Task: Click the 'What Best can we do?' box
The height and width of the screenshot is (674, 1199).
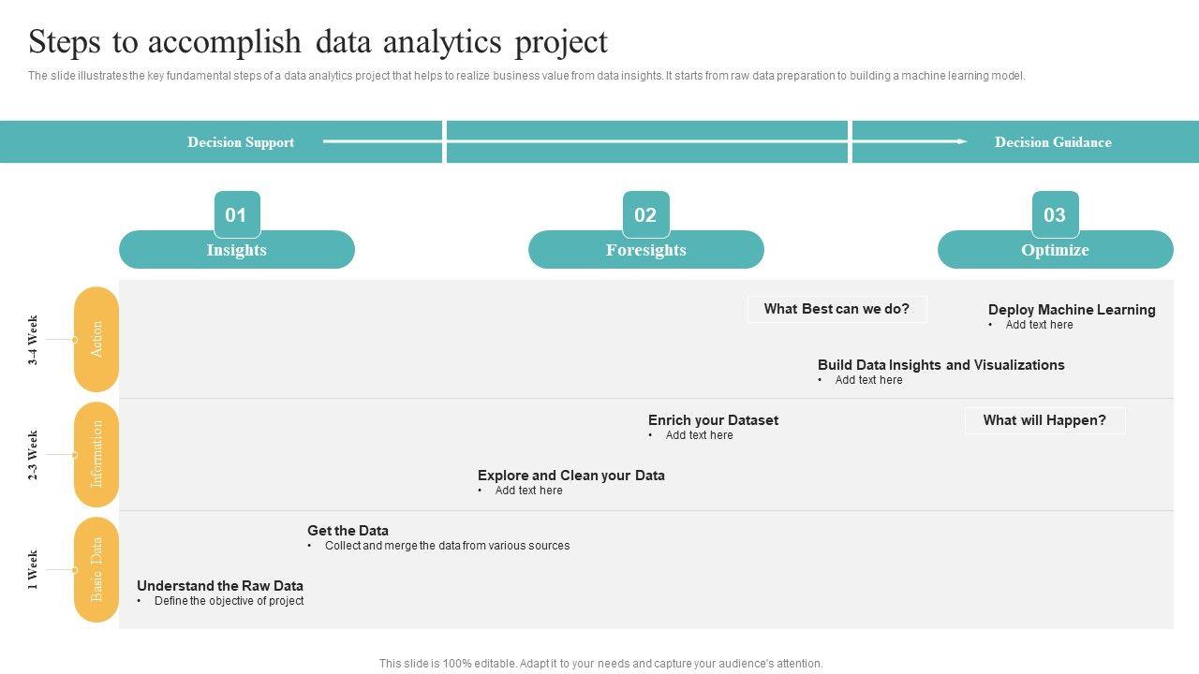Action: point(836,309)
